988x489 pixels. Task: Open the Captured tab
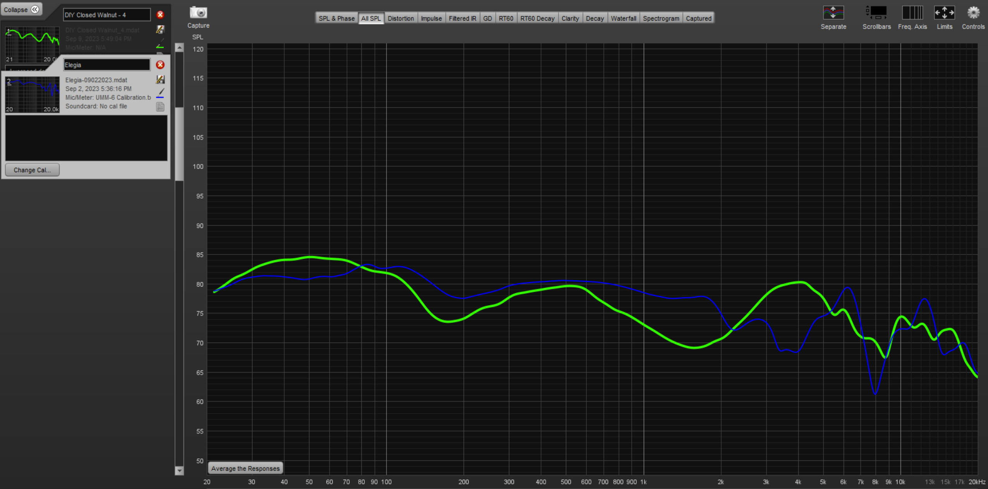(699, 18)
